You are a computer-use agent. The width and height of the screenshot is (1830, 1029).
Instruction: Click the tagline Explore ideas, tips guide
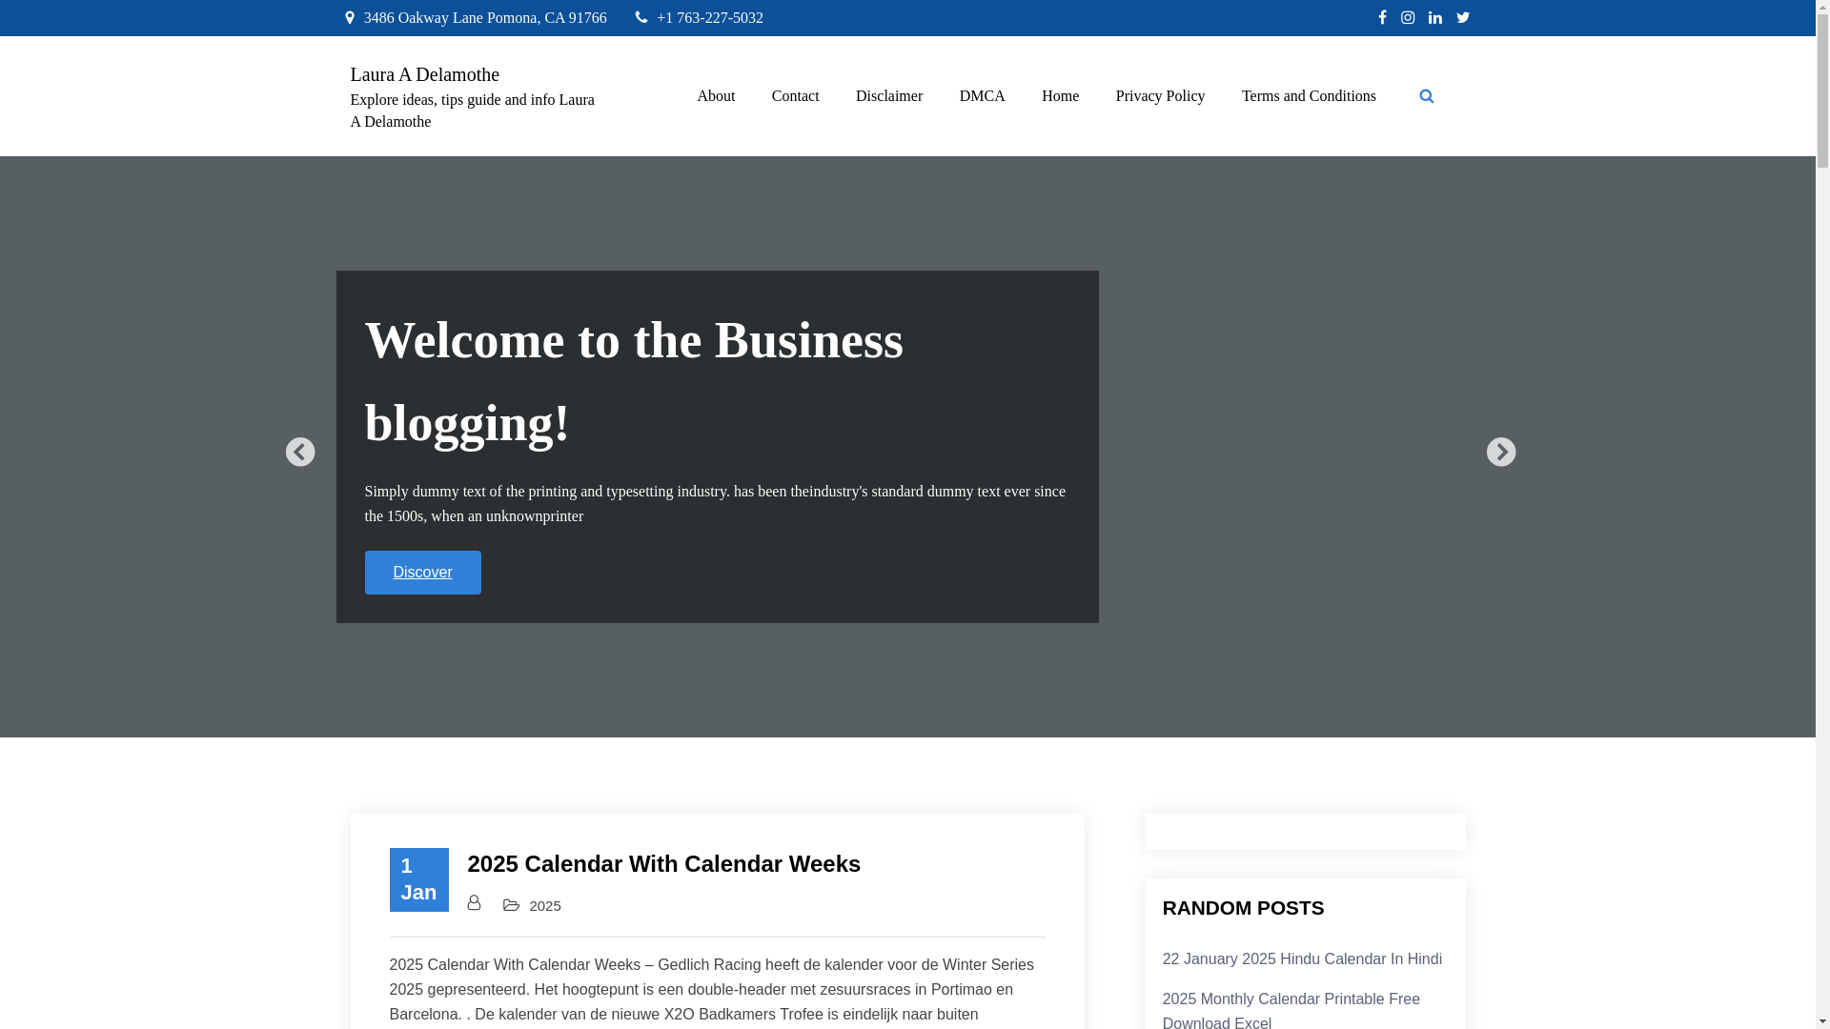pos(473,111)
